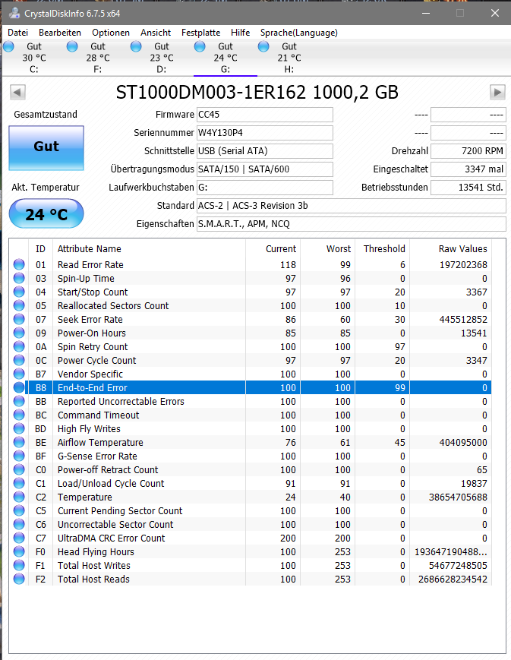Select the Uncorrectable Sector Count row
511x660 pixels.
[250, 525]
